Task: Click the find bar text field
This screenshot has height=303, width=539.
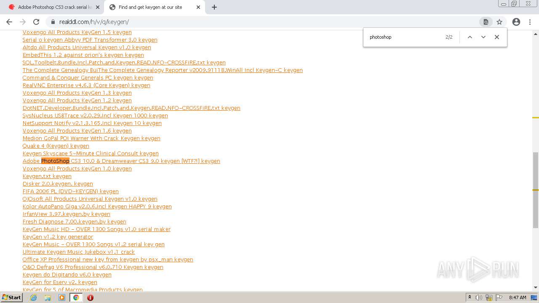Action: [404, 37]
